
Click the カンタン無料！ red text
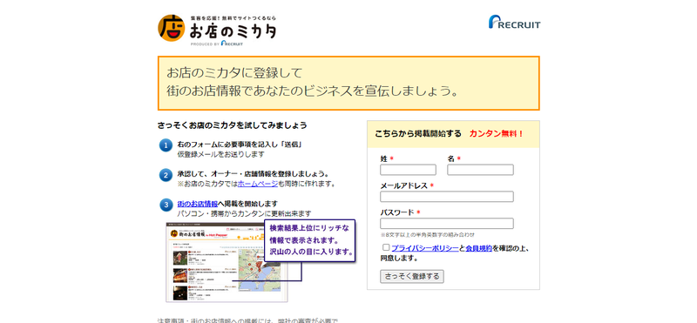[497, 134]
